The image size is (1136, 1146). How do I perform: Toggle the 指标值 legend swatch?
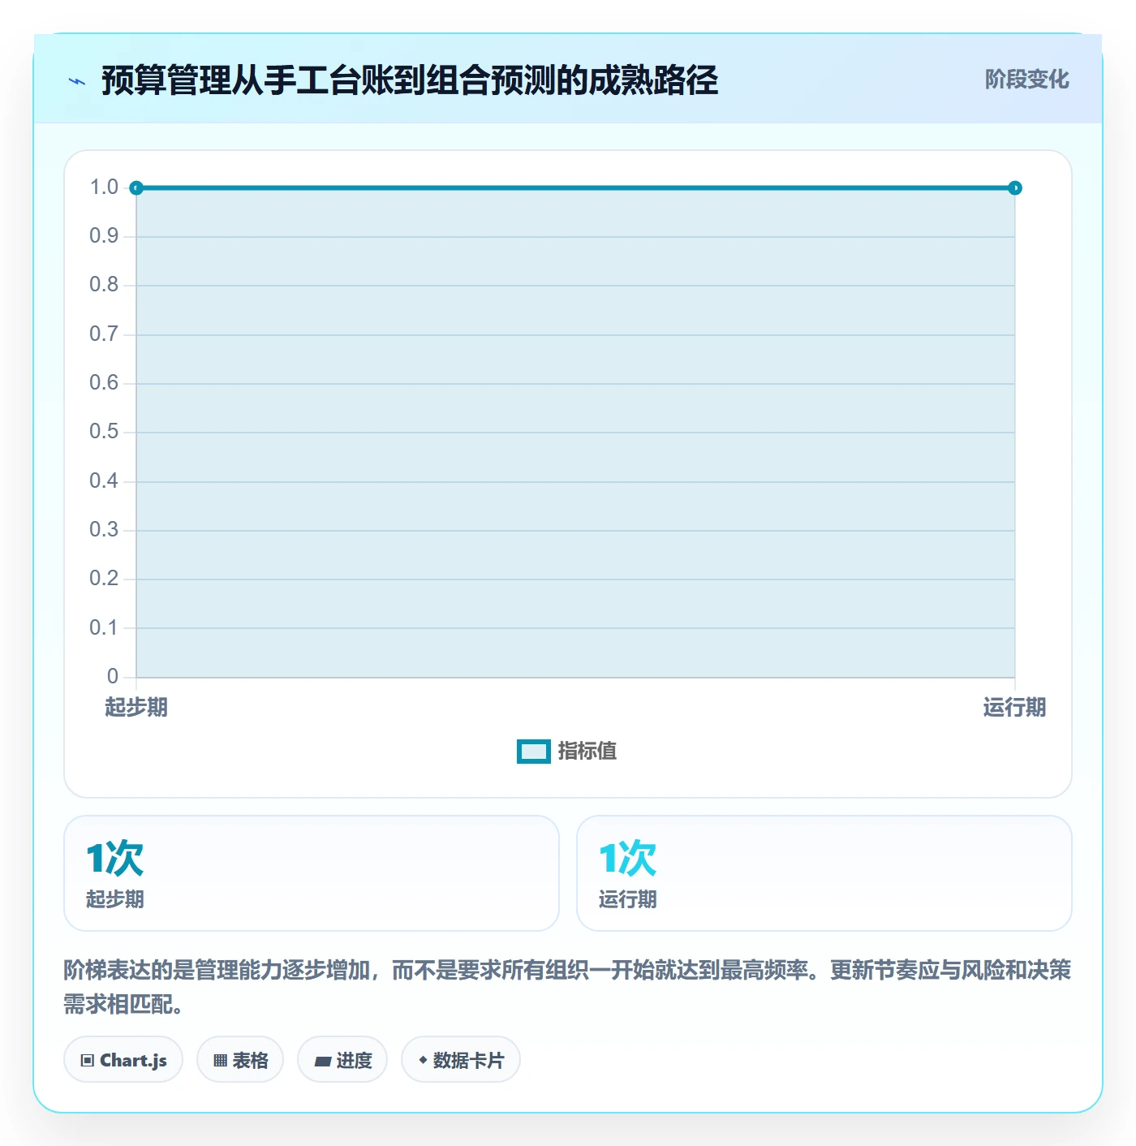click(534, 752)
